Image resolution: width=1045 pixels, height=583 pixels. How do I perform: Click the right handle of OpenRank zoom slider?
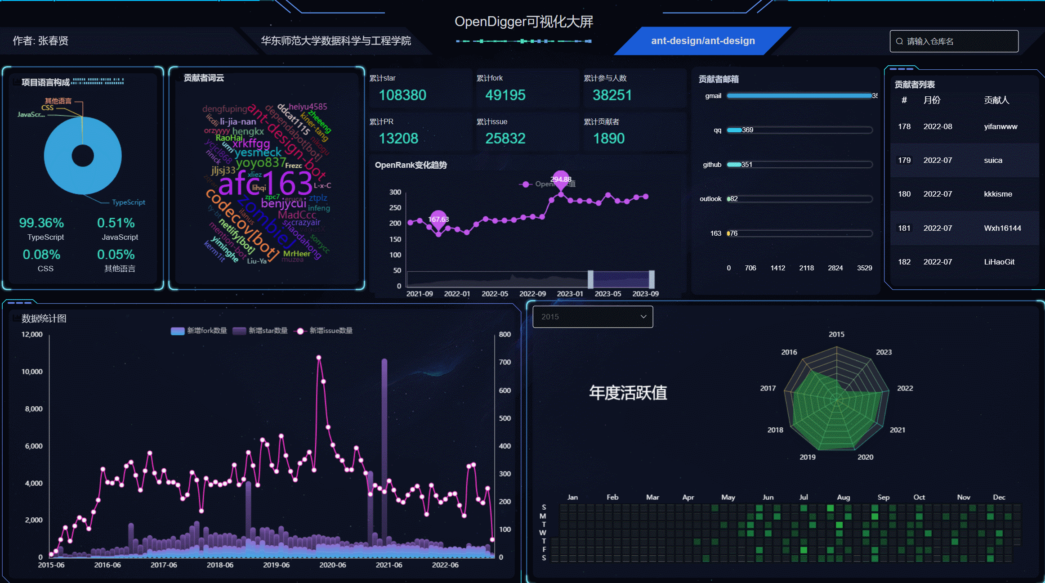[652, 279]
